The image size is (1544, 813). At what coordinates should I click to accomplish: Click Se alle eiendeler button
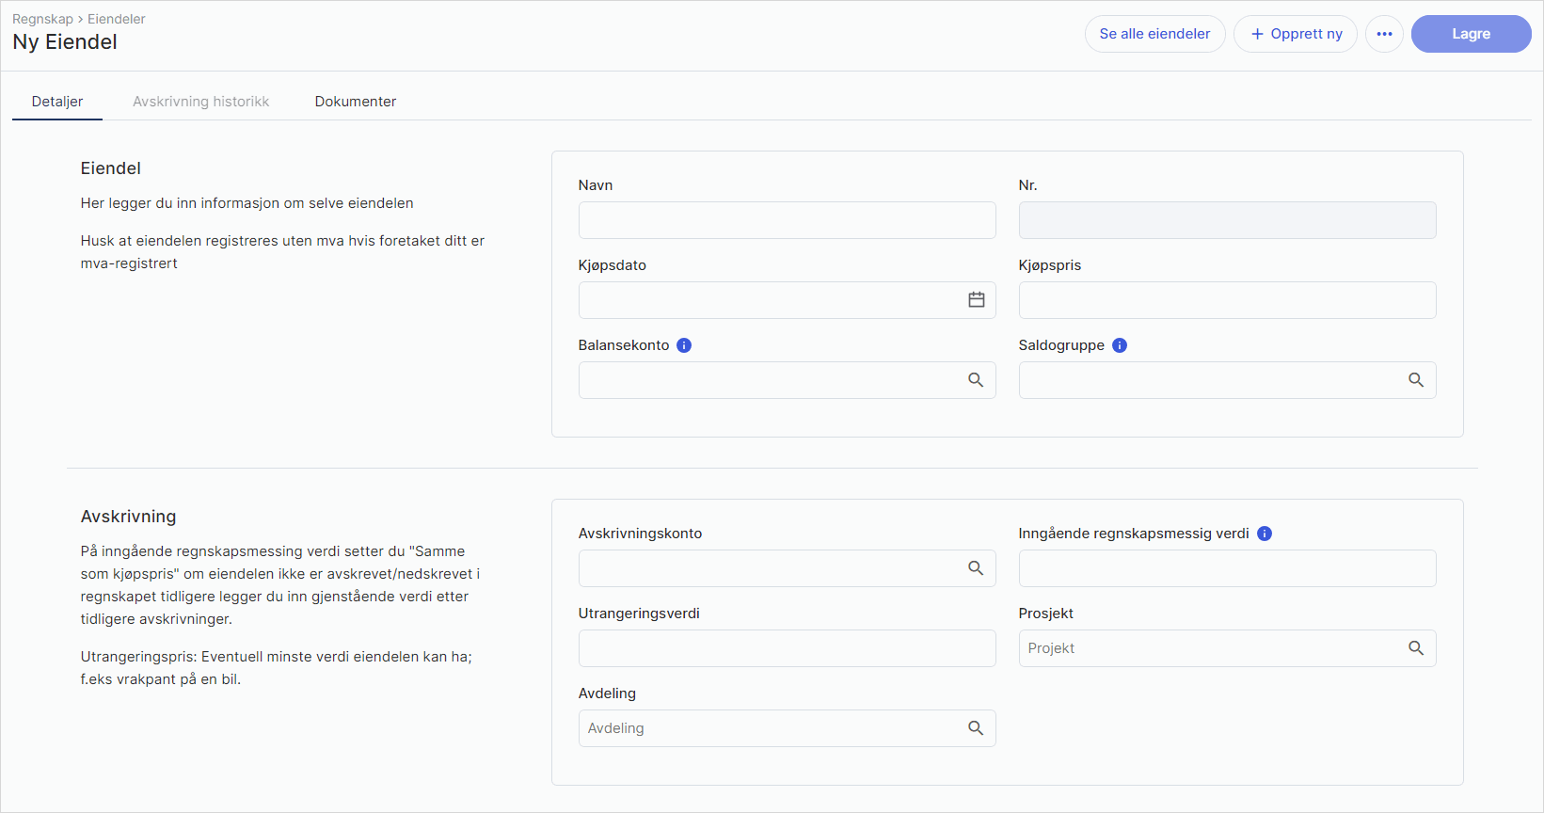[1154, 34]
